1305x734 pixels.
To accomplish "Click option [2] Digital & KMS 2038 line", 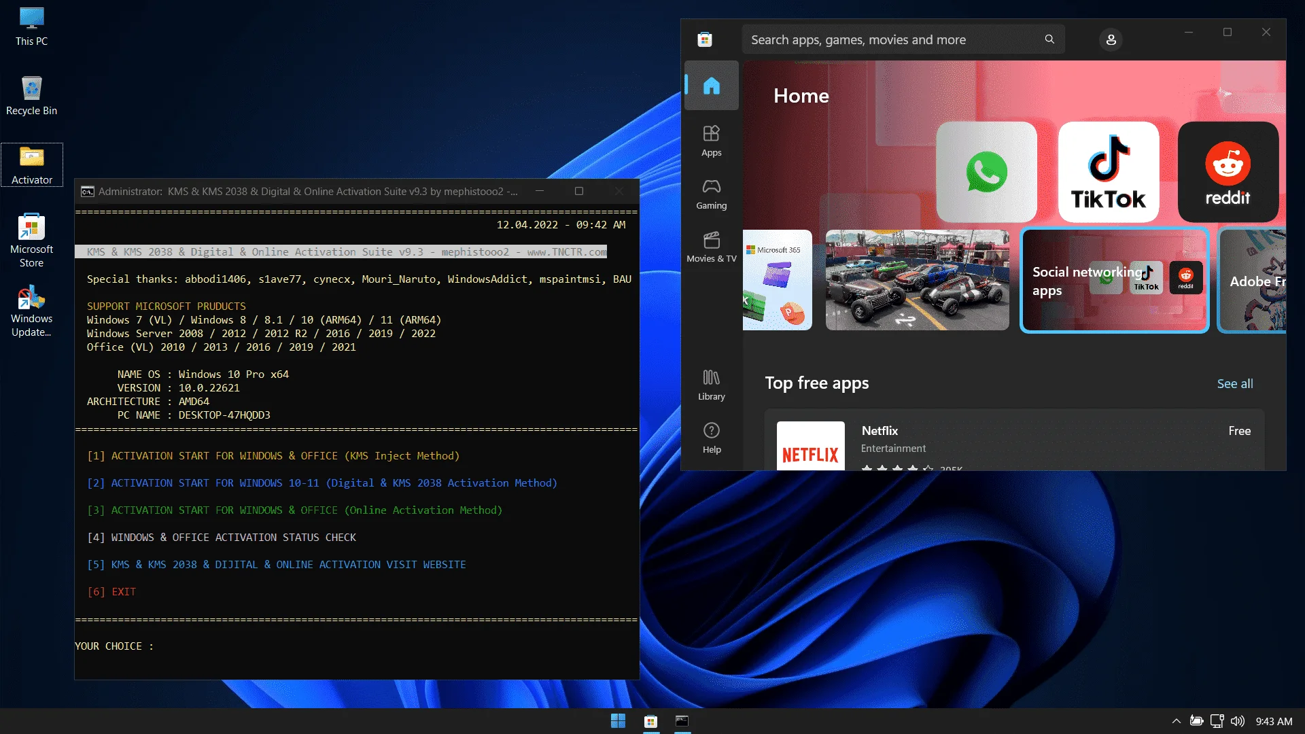I will (322, 483).
